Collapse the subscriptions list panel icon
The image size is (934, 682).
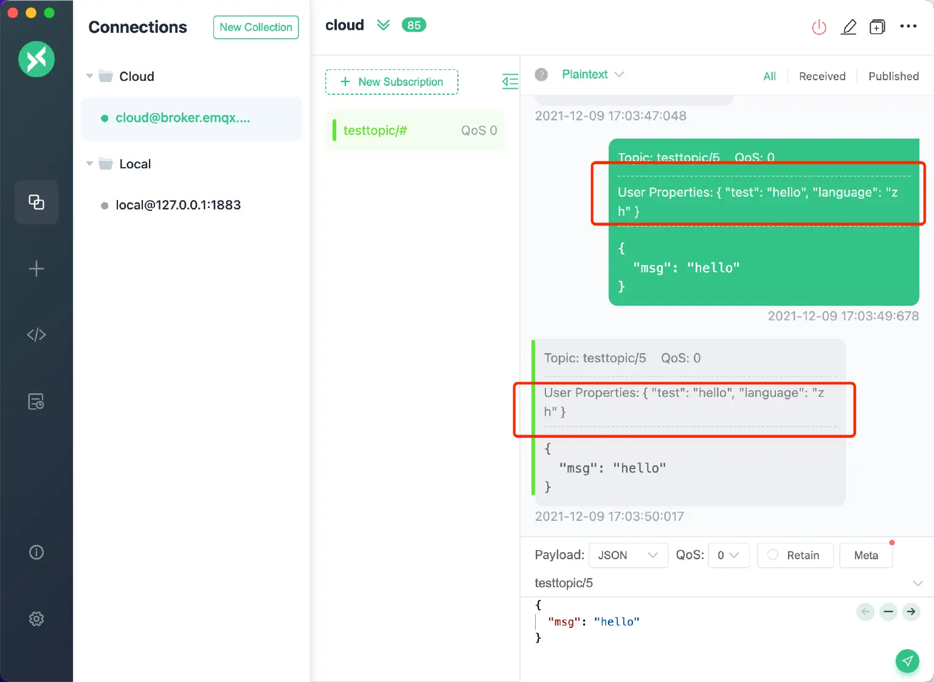tap(510, 81)
